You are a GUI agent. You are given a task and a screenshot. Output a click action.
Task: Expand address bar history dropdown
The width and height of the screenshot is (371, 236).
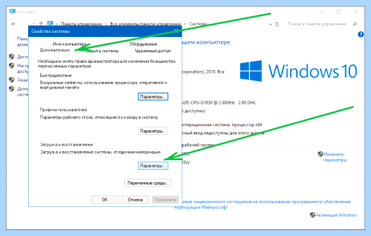pos(270,24)
